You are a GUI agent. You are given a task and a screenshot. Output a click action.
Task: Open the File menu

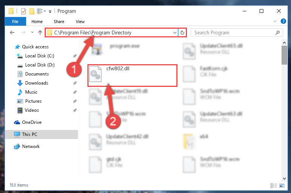tap(16, 22)
